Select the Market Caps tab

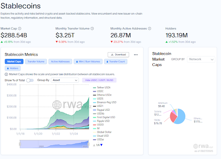pos(14,62)
